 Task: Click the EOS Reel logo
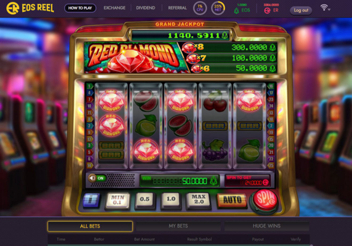(x=30, y=8)
